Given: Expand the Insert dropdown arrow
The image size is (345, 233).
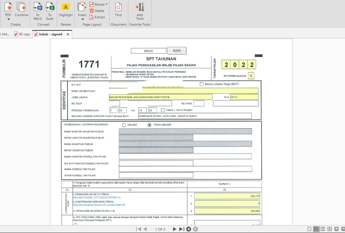Looking at the screenshot, I should (83, 19).
